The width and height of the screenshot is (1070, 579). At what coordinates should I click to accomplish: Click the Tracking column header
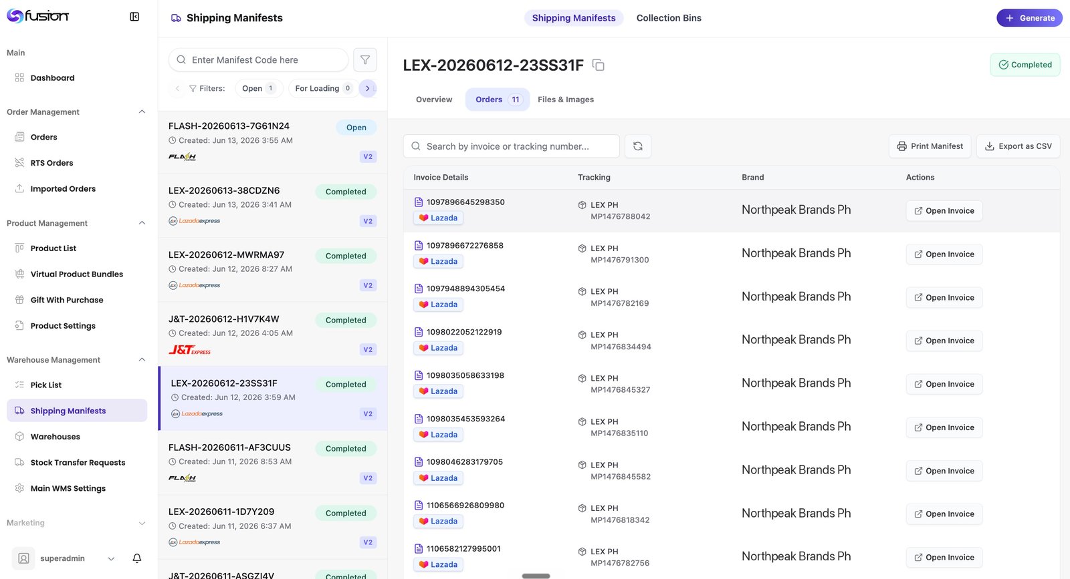pyautogui.click(x=594, y=178)
